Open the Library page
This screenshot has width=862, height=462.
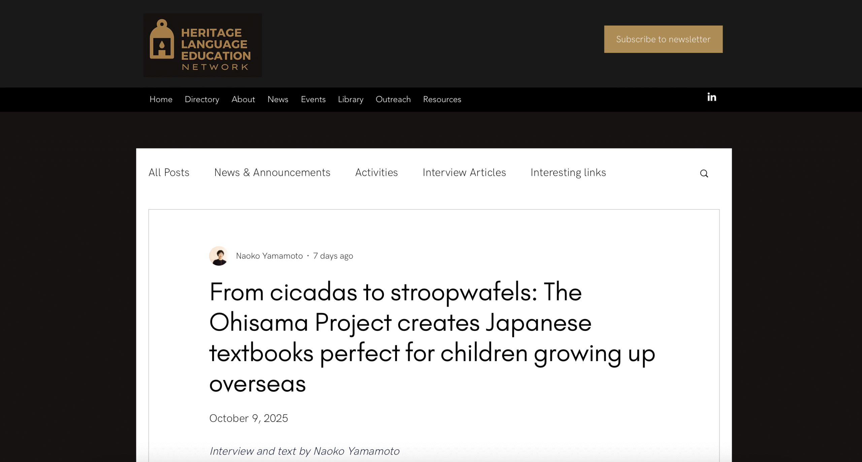click(x=351, y=99)
